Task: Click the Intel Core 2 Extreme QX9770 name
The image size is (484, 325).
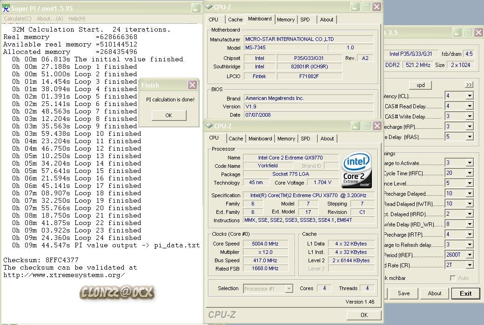Action: click(x=290, y=158)
